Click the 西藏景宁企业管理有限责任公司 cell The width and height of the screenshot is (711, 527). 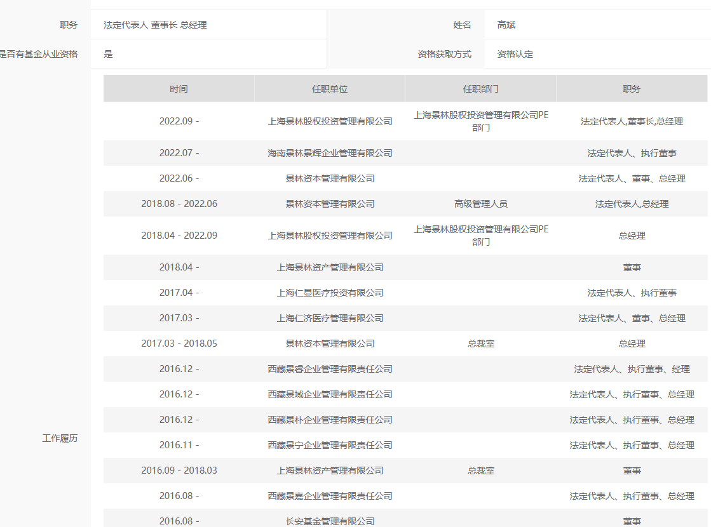click(x=330, y=445)
